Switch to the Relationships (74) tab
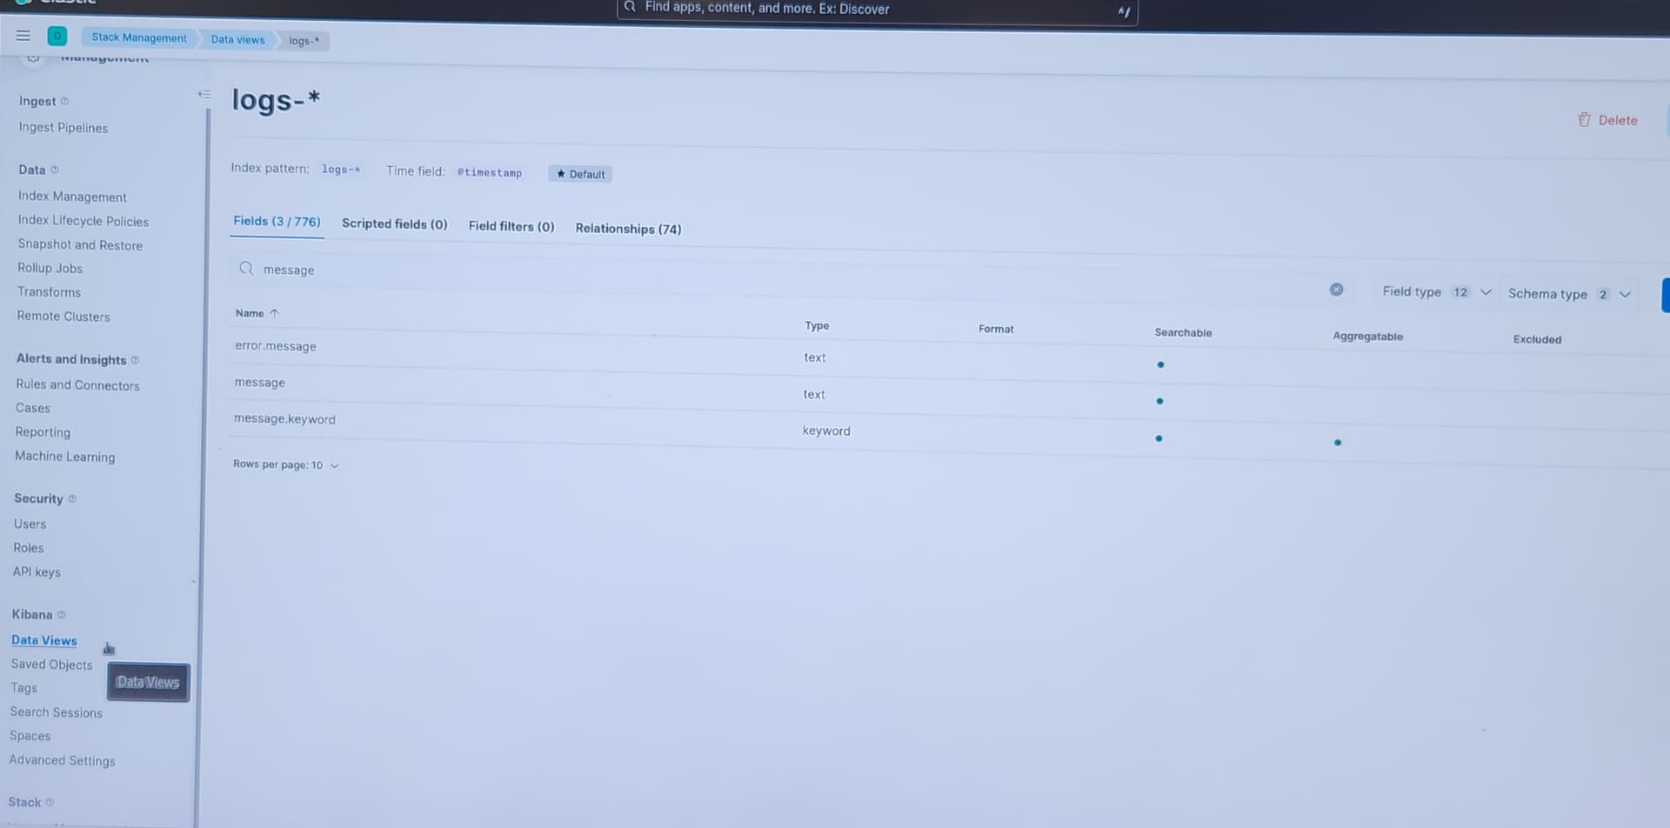 (628, 229)
